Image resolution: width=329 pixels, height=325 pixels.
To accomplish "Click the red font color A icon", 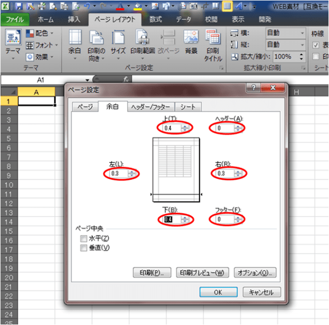I will coord(120,6).
